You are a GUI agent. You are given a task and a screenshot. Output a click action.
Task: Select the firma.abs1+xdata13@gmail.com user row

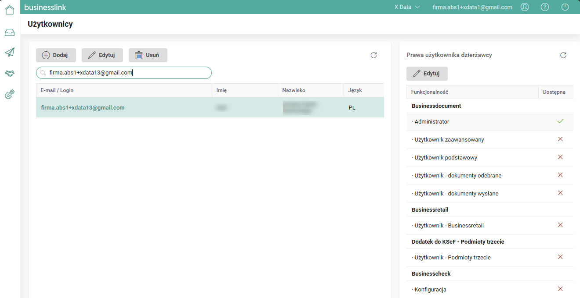point(210,107)
